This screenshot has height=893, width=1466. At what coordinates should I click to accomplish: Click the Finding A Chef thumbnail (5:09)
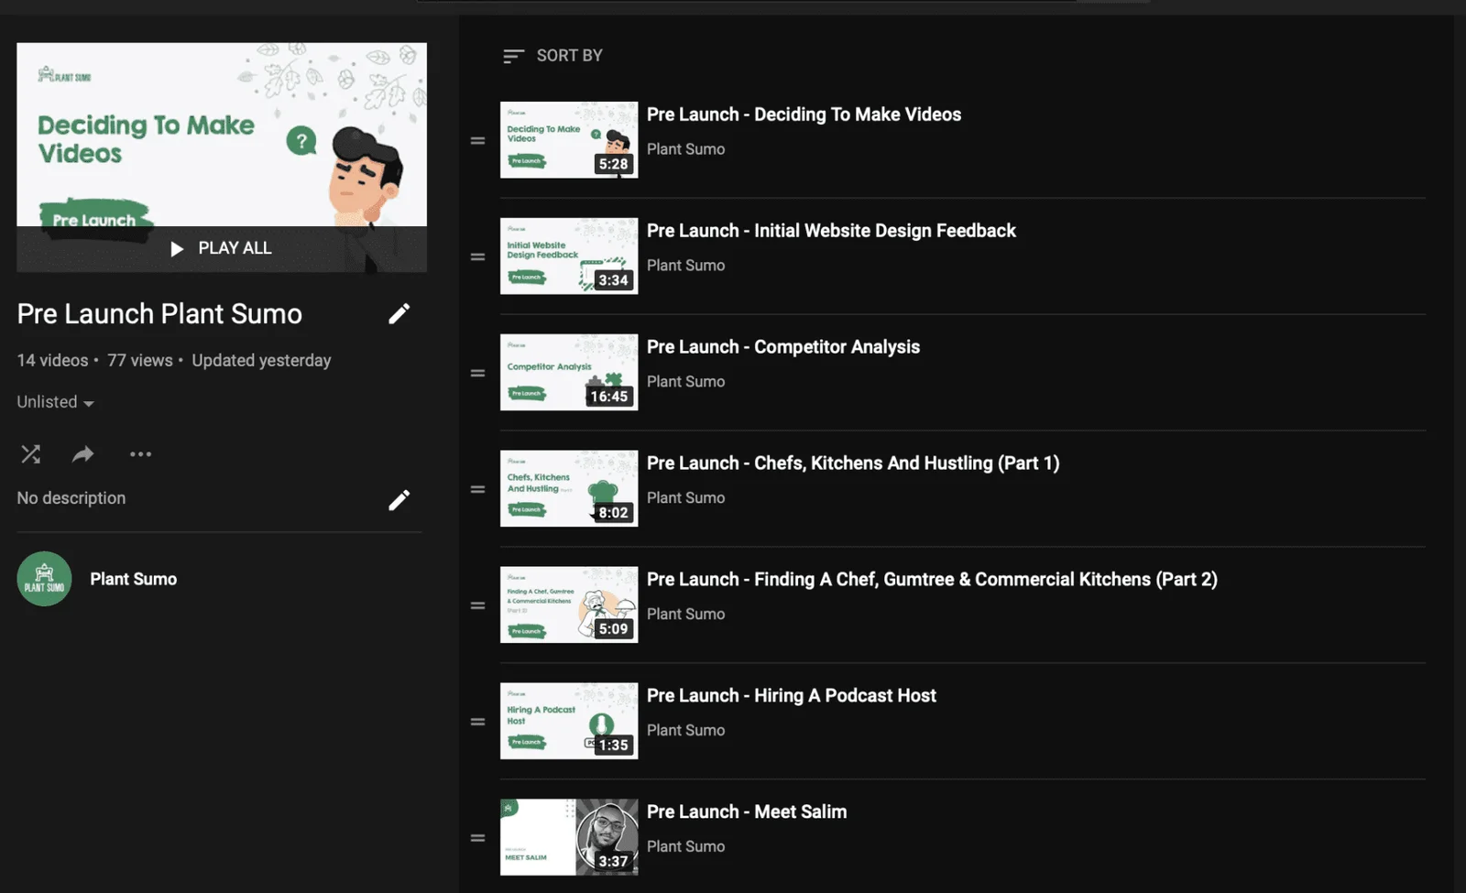(x=569, y=604)
